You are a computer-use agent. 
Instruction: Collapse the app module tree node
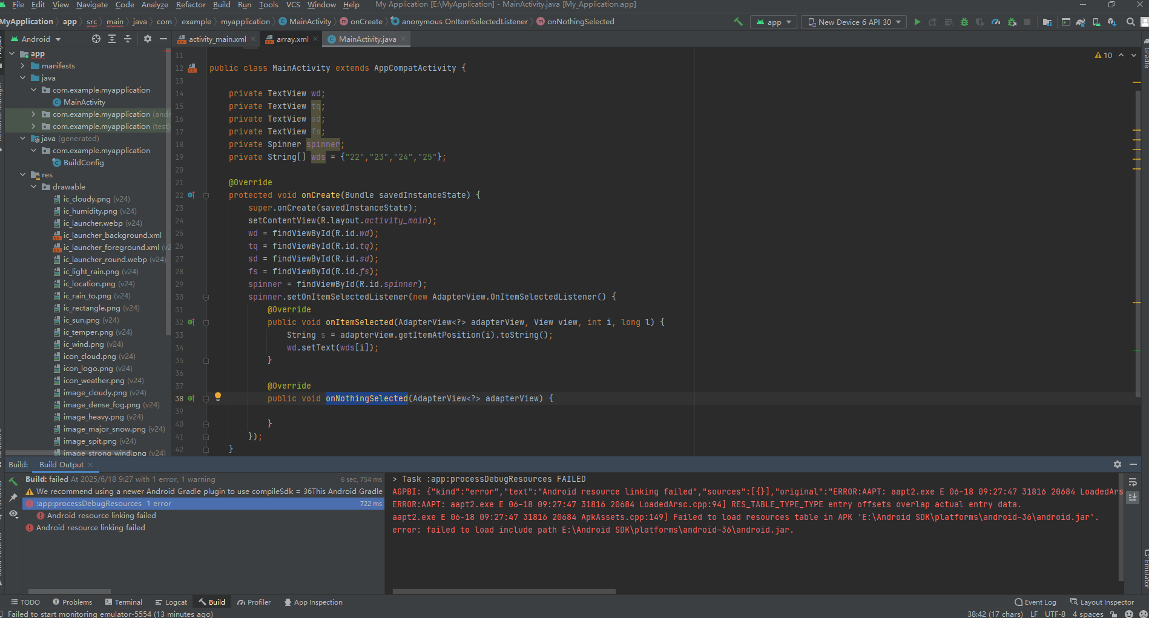[12, 54]
